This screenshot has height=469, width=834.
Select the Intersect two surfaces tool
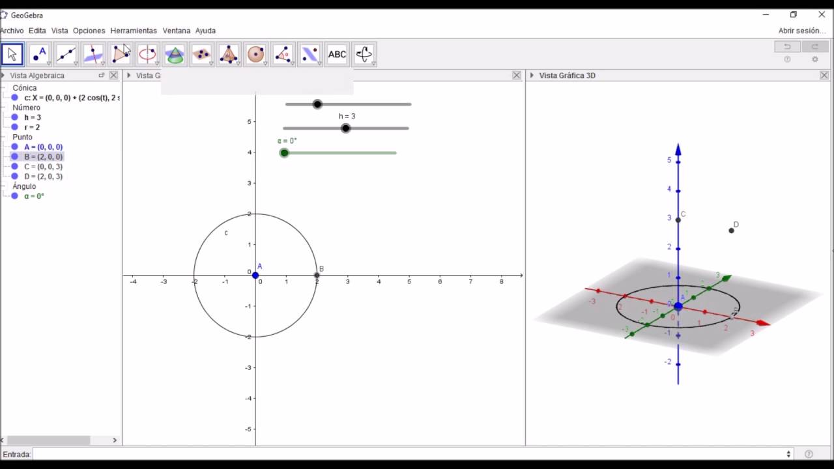pos(175,55)
